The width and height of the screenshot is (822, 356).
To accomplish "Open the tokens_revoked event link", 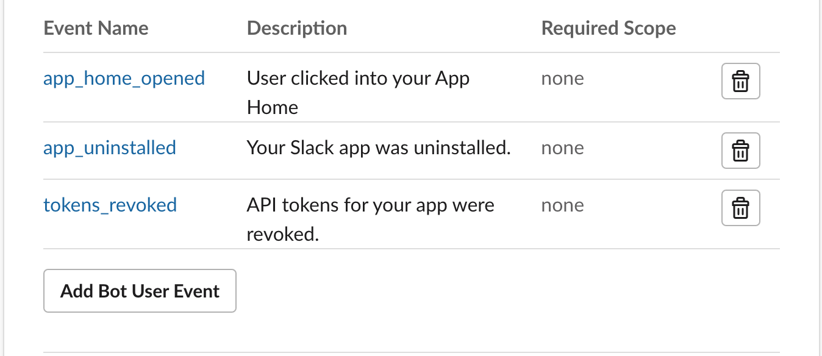I will tap(110, 205).
